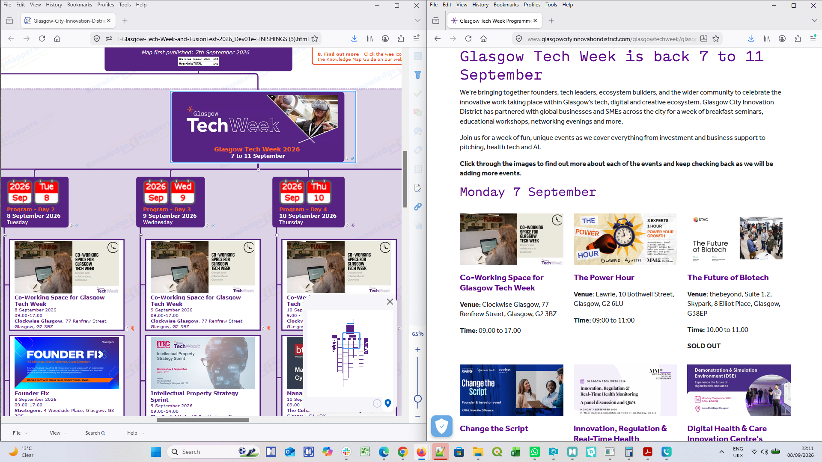Click the filter funnel icon in the map sidebar
The image size is (822, 462).
click(418, 75)
